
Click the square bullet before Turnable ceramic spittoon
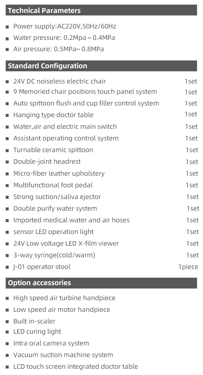(x=7, y=150)
